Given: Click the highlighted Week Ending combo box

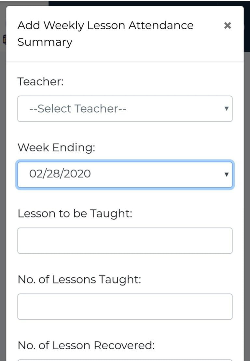Looking at the screenshot, I should pos(125,174).
